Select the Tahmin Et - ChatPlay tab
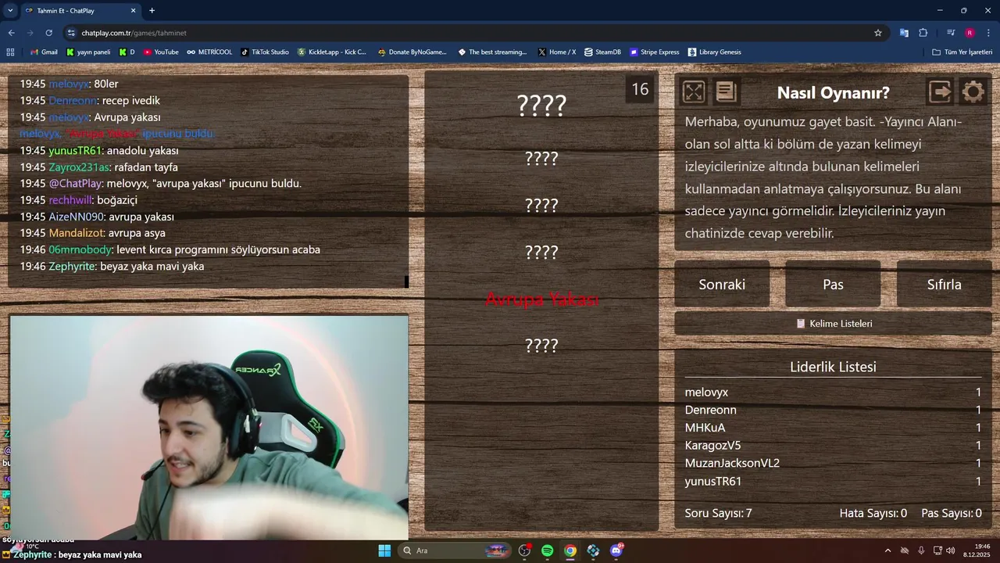The height and width of the screenshot is (563, 1000). (80, 11)
